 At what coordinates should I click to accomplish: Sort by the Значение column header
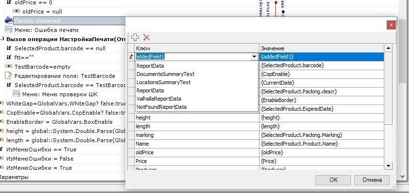pyautogui.click(x=321, y=48)
